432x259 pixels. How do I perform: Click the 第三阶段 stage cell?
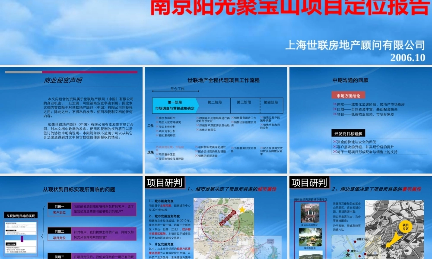click(244, 102)
